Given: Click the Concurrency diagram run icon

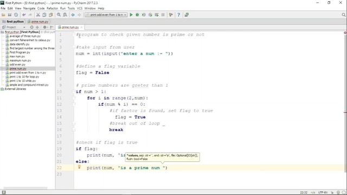Looking at the screenshot, I should pyautogui.click(x=157, y=15).
